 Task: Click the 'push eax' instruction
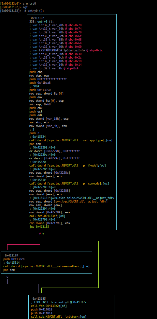coord(36,97)
